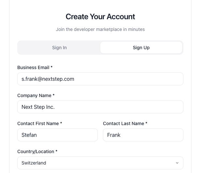Screen dimensions: 200x173
Task: Click the Business Email label text
Action: click(x=33, y=67)
